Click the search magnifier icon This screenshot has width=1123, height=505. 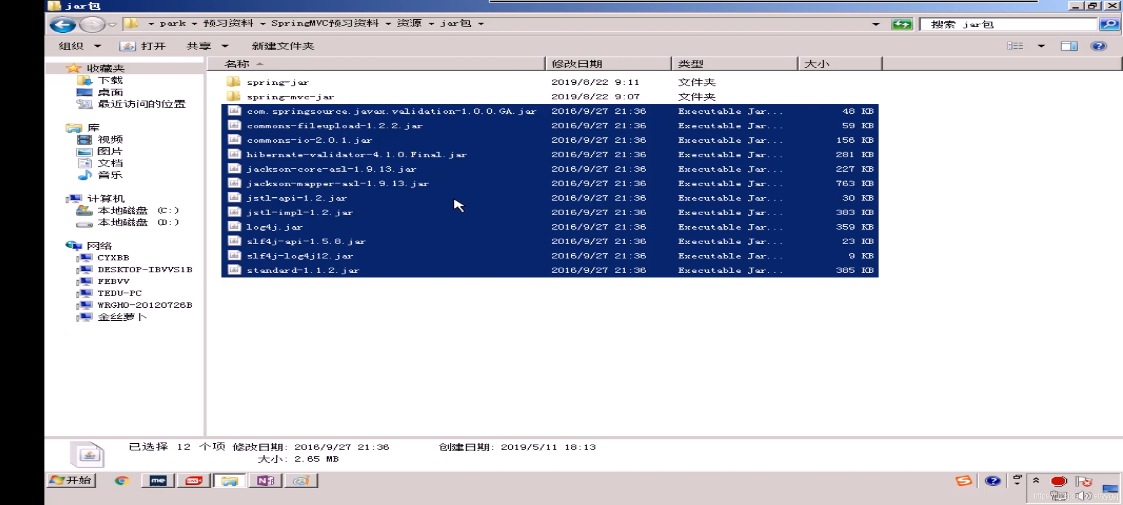tap(1109, 24)
